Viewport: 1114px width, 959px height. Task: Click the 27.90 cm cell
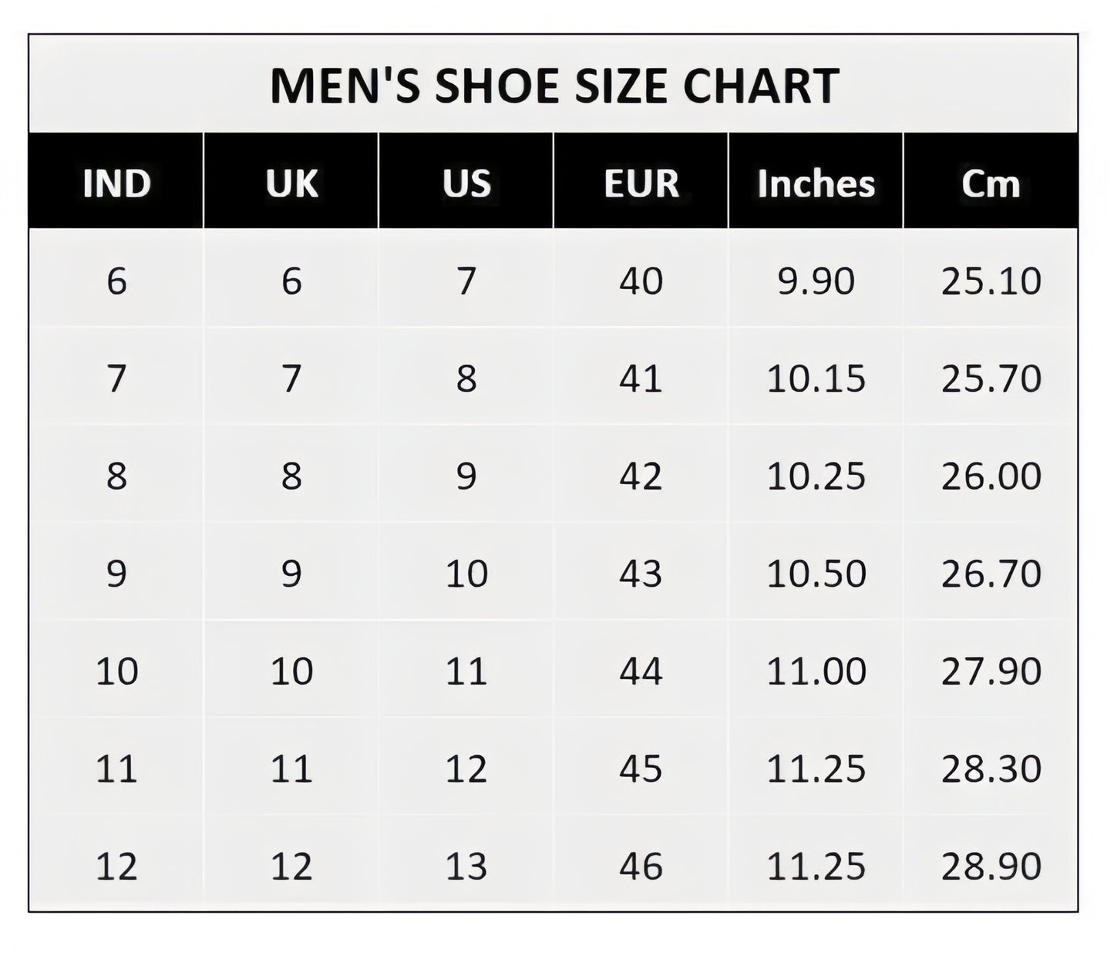[x=991, y=671]
